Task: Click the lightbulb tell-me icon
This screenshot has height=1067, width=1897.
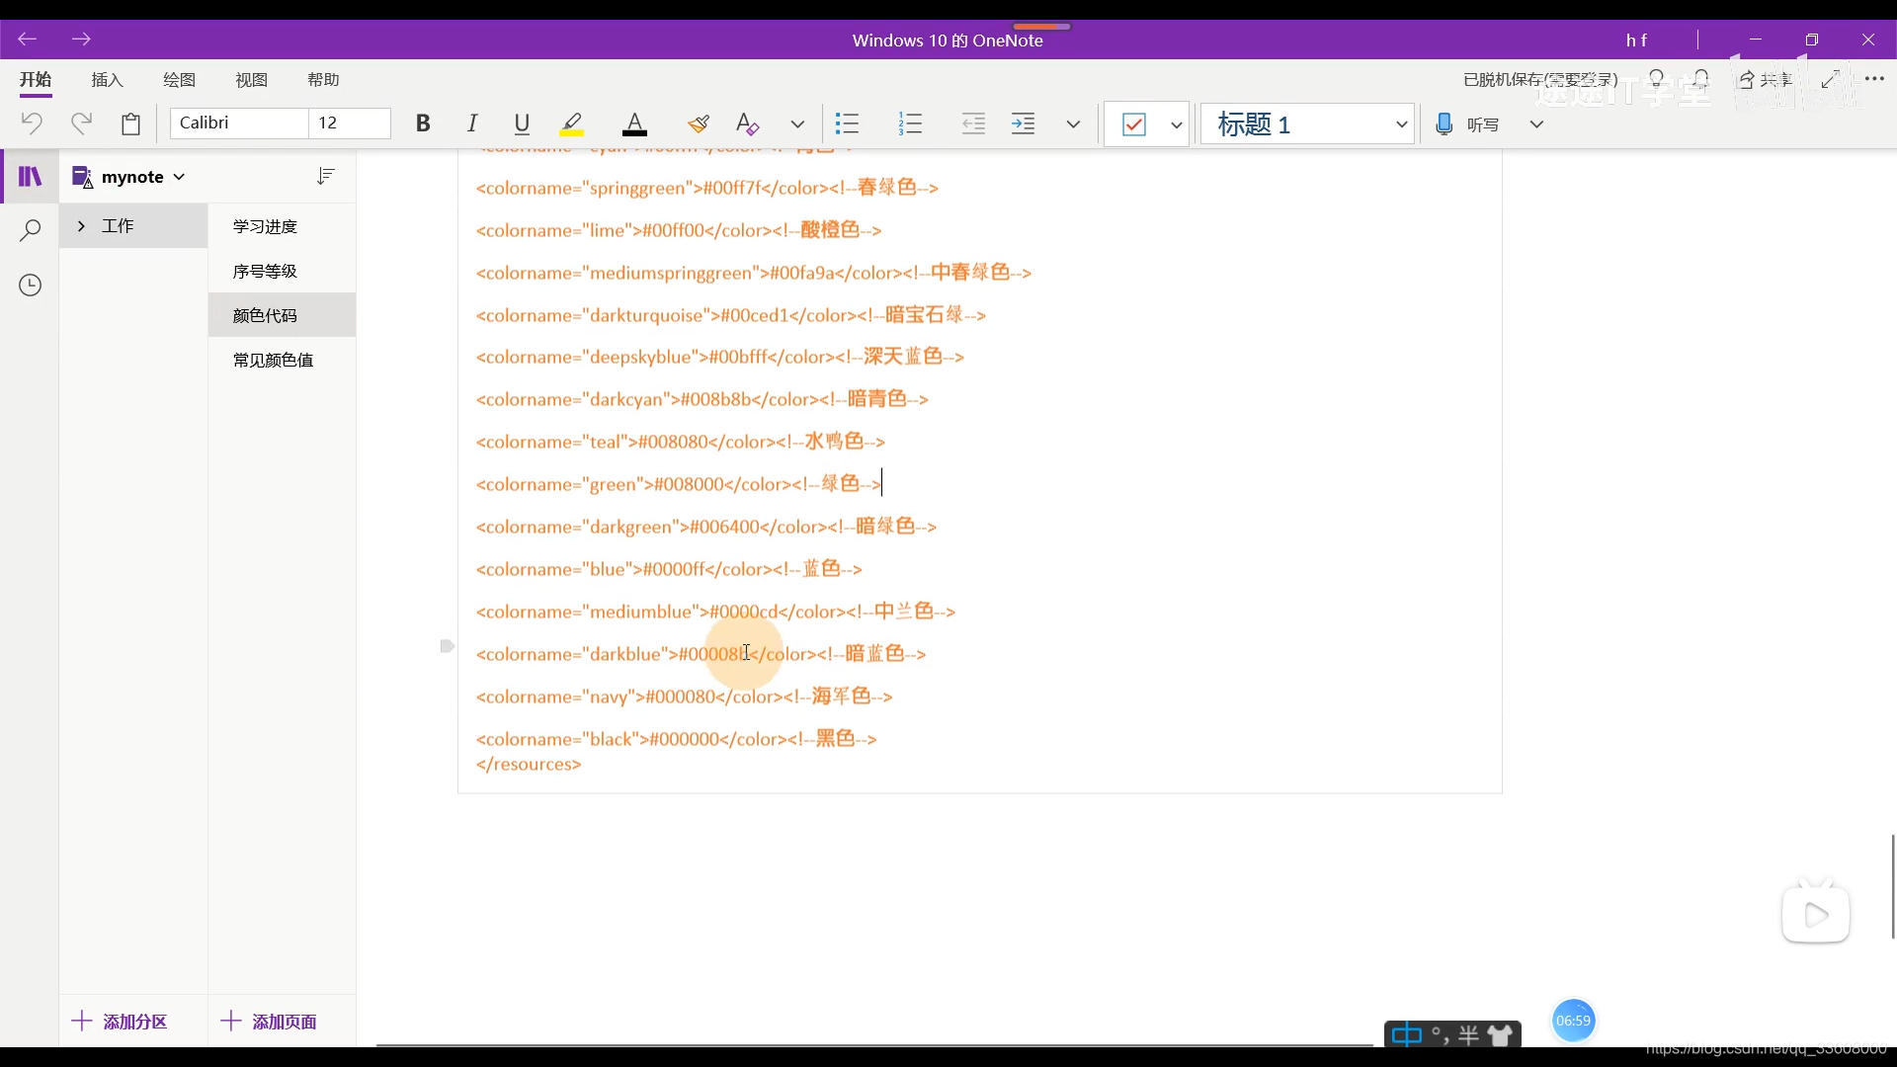Action: (x=1657, y=79)
